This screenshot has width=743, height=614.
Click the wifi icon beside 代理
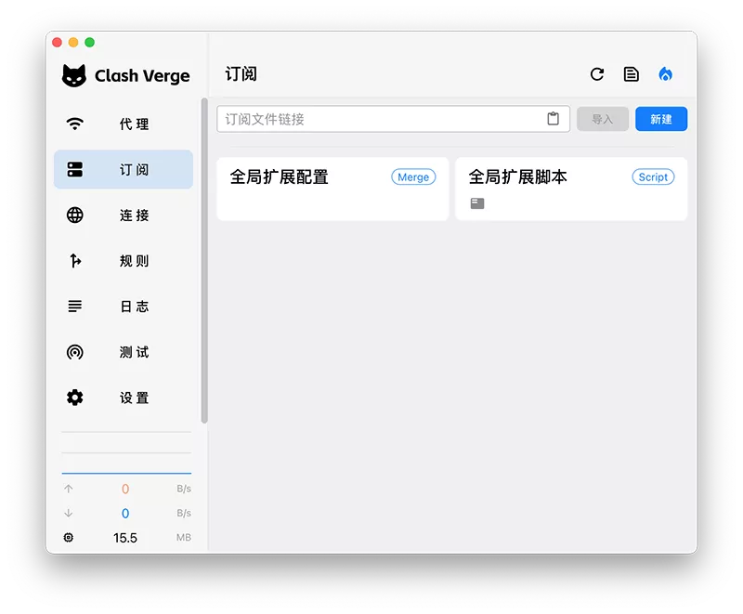75,124
